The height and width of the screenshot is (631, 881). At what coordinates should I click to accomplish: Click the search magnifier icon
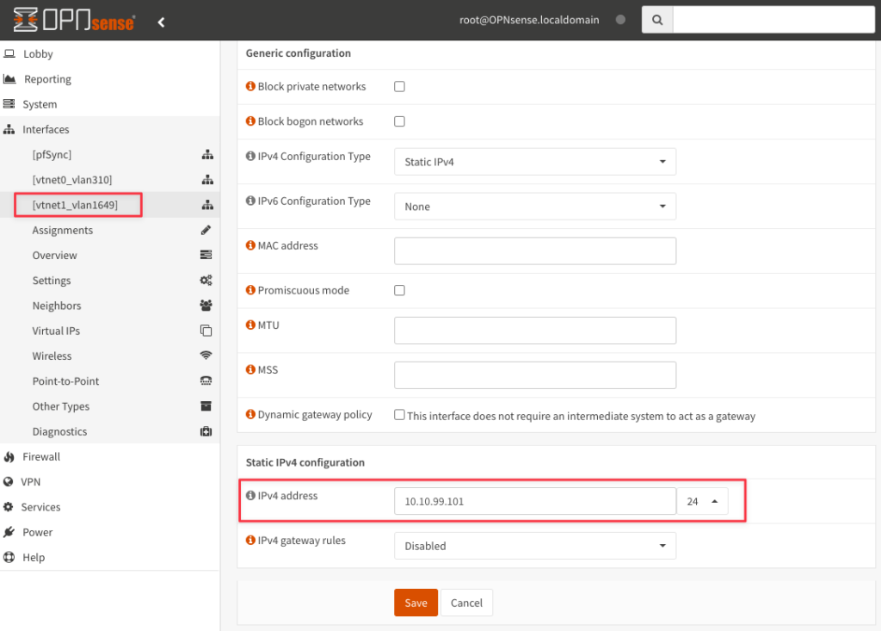[657, 21]
